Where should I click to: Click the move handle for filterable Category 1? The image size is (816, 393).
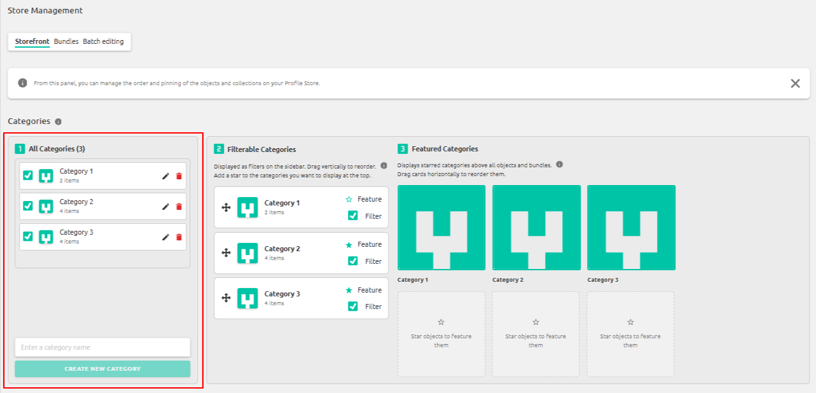coord(226,207)
